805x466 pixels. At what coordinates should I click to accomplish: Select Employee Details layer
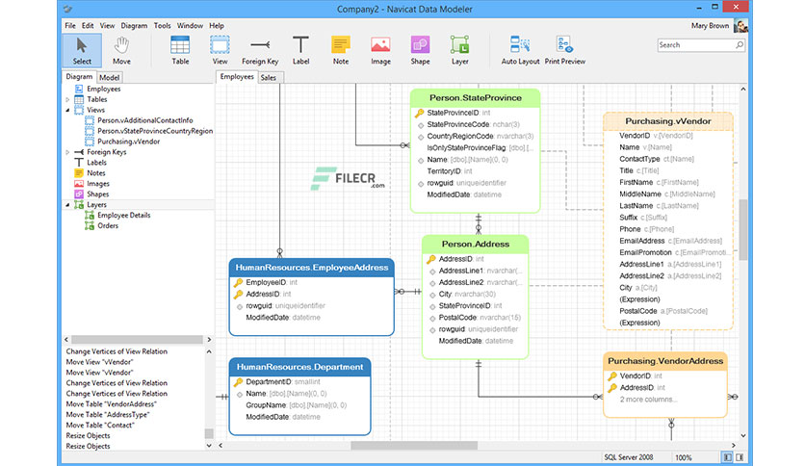[123, 215]
